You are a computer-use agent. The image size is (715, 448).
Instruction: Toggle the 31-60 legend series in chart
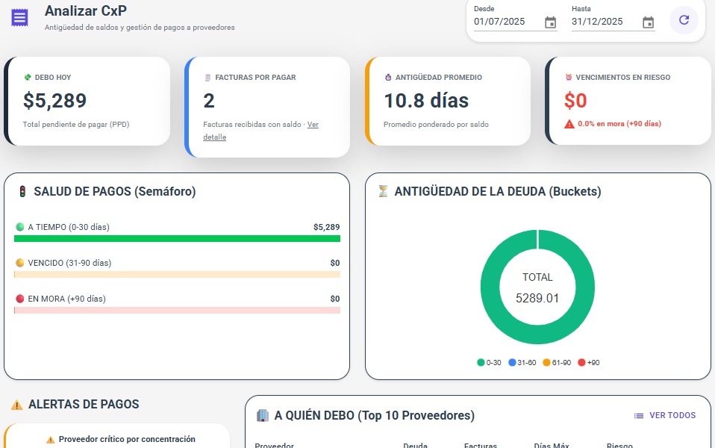pos(522,363)
